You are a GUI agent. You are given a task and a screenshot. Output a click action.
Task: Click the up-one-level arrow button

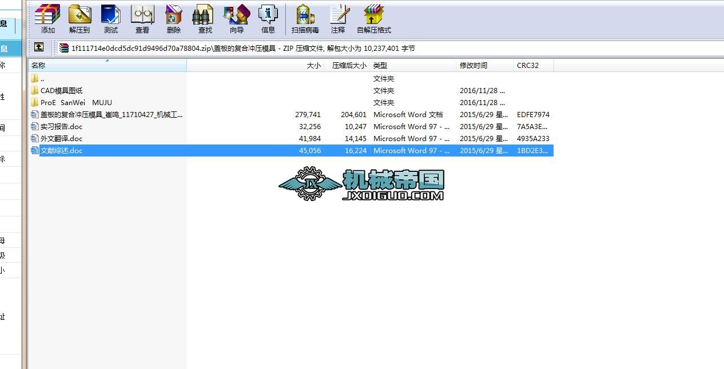tap(39, 47)
